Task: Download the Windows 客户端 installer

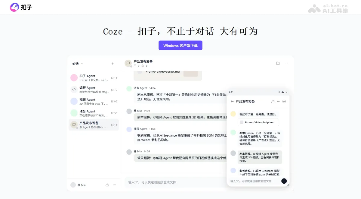Action: [180, 46]
